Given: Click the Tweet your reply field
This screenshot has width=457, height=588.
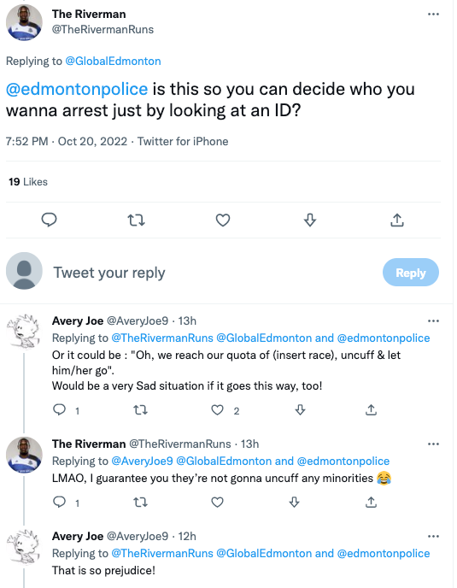Looking at the screenshot, I should point(214,273).
